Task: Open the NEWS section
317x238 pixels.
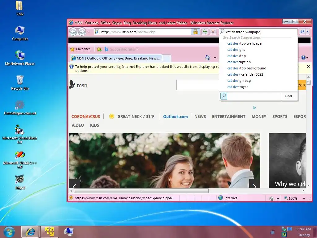Action: (x=200, y=117)
